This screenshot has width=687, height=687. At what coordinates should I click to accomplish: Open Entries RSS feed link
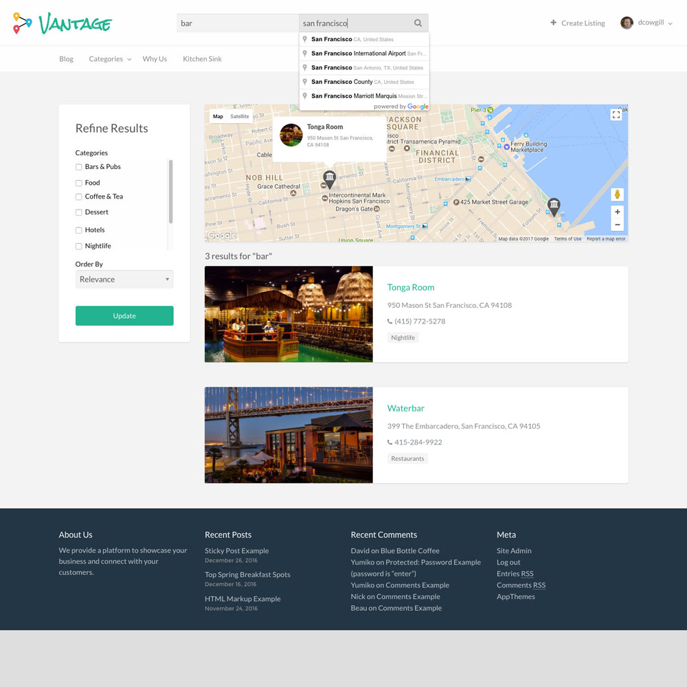[515, 574]
